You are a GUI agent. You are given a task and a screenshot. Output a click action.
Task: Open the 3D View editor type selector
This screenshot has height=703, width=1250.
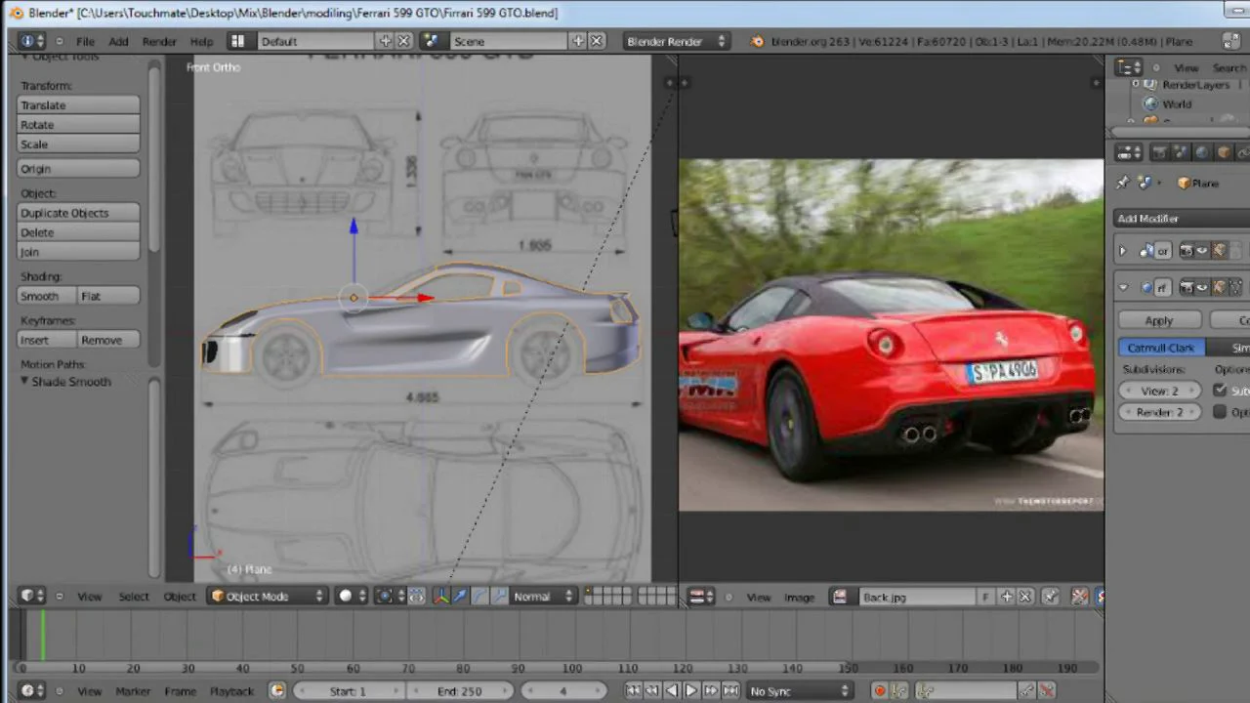(x=31, y=596)
